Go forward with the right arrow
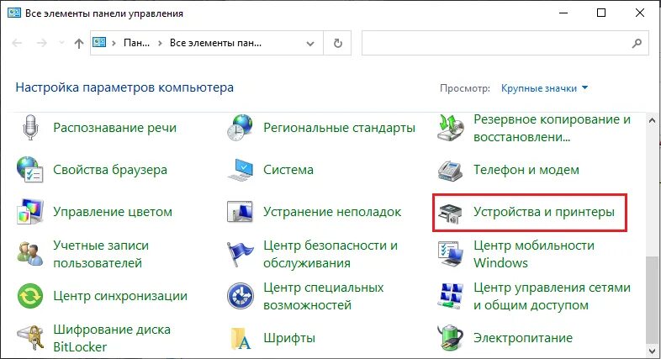This screenshot has height=359, width=661. click(41, 43)
